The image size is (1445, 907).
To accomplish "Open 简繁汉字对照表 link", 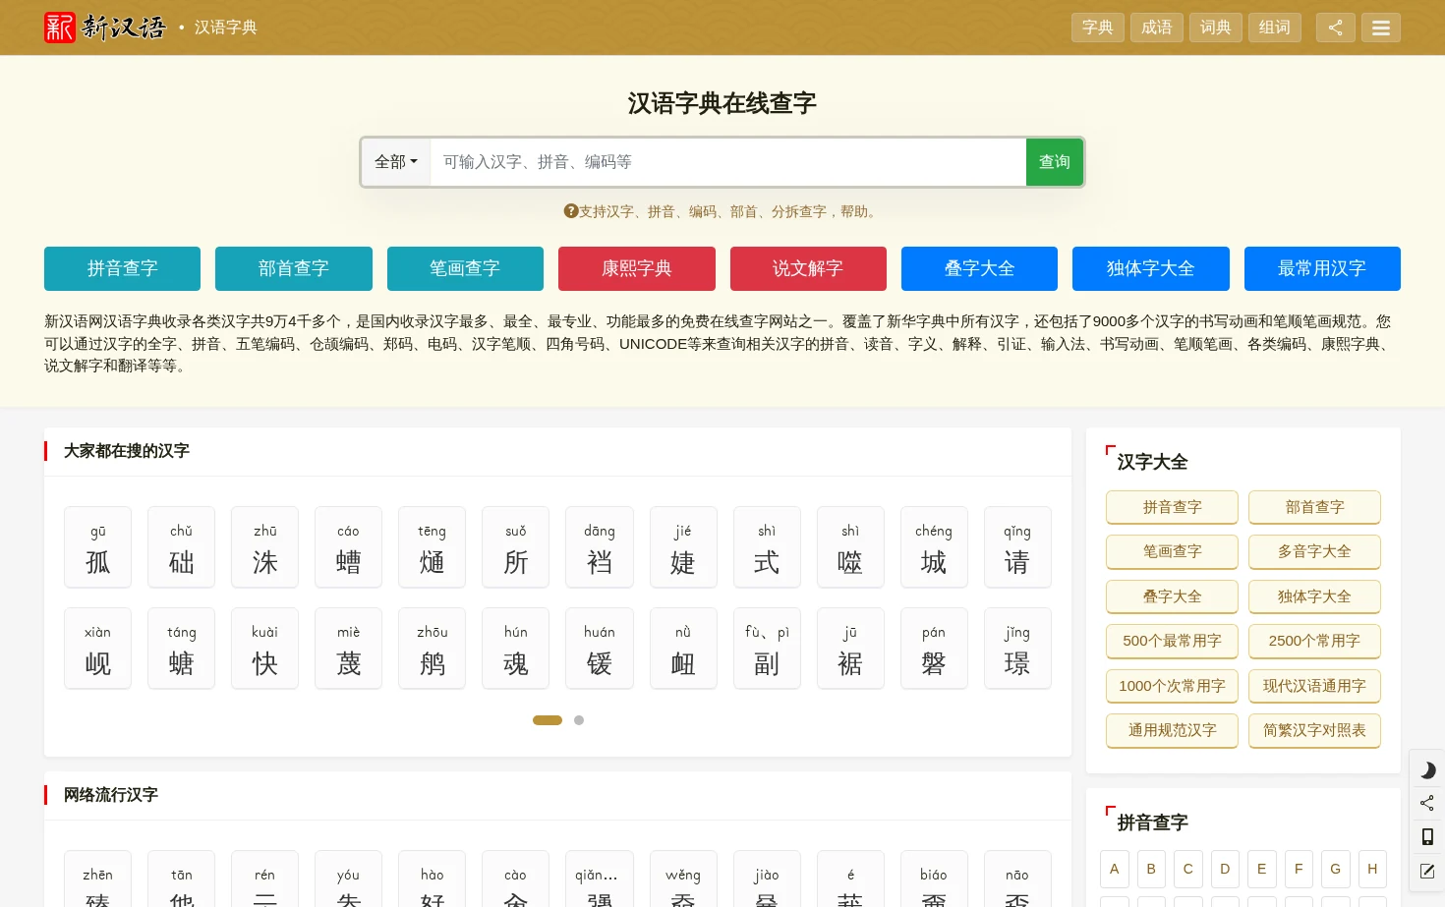I will coord(1314,730).
